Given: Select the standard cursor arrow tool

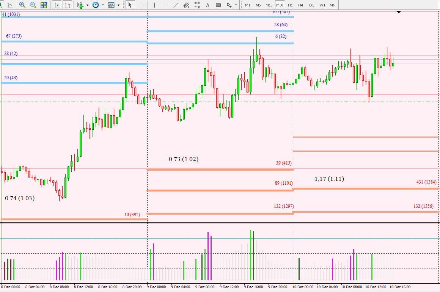Looking at the screenshot, I should click(130, 5).
